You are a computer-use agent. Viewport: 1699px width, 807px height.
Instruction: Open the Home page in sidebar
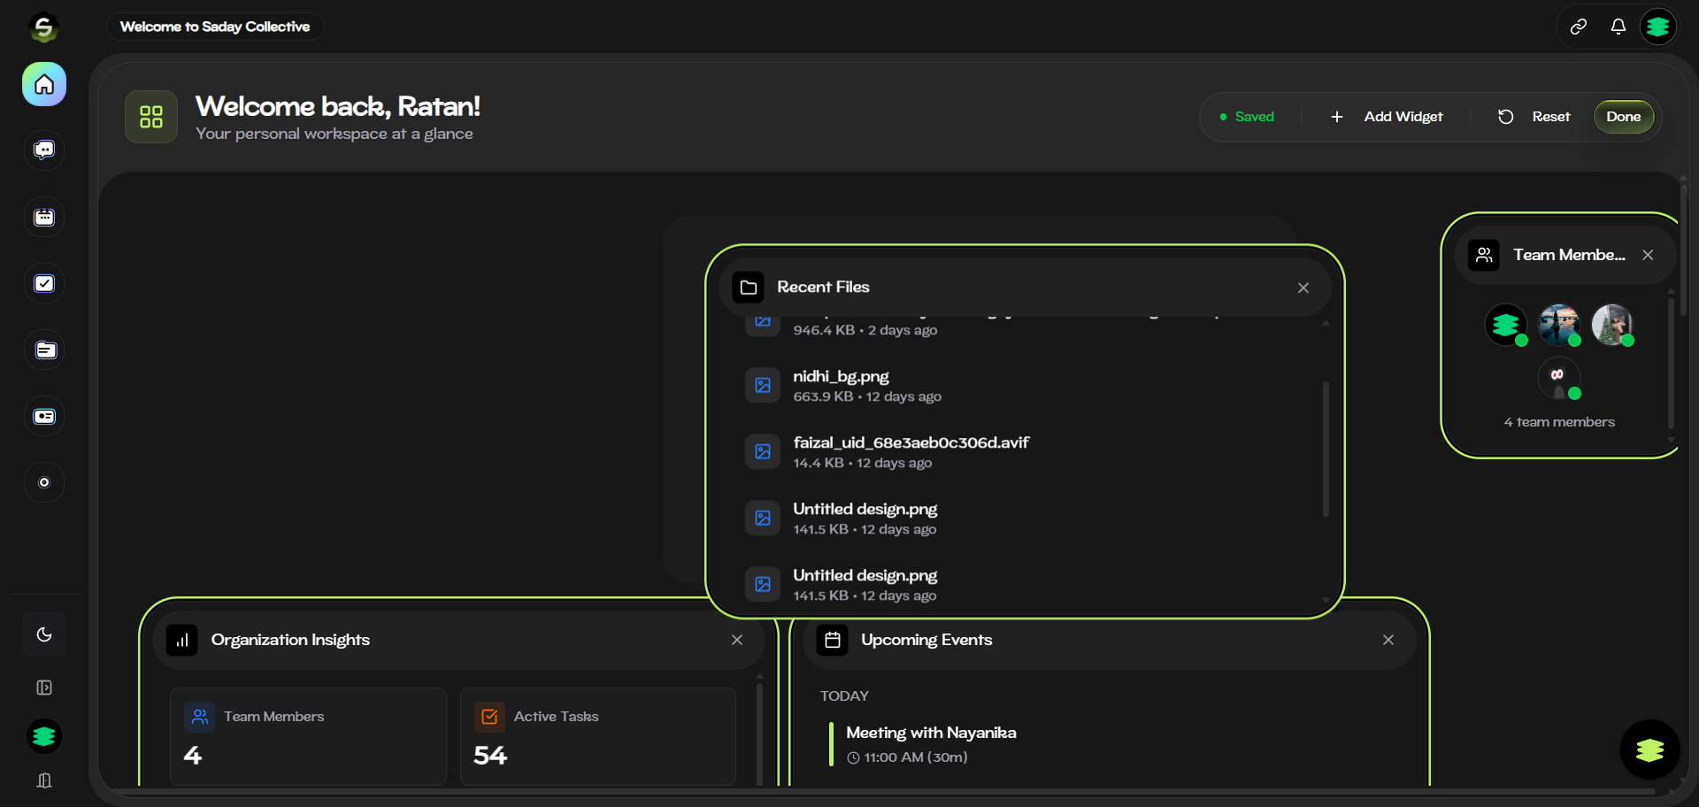click(x=44, y=84)
